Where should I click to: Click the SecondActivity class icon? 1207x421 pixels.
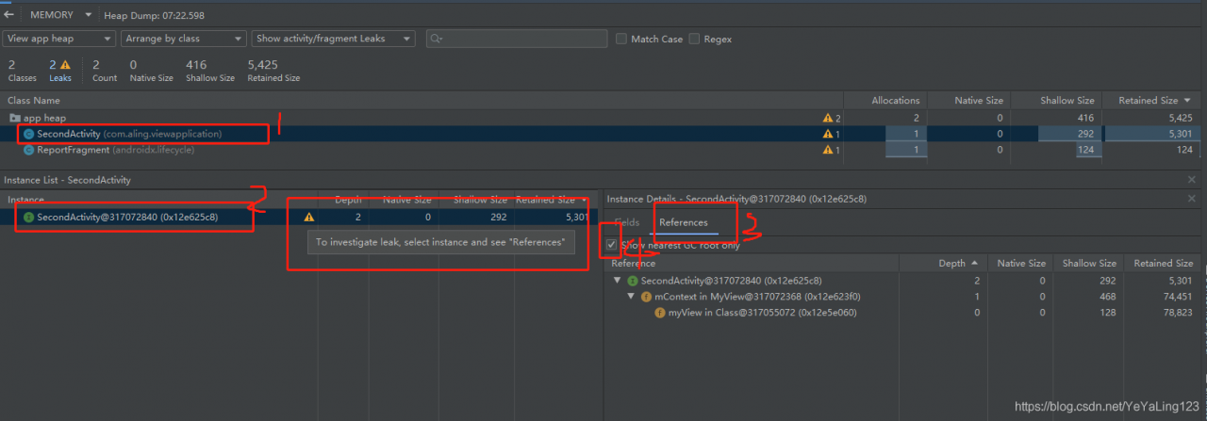[x=29, y=134]
